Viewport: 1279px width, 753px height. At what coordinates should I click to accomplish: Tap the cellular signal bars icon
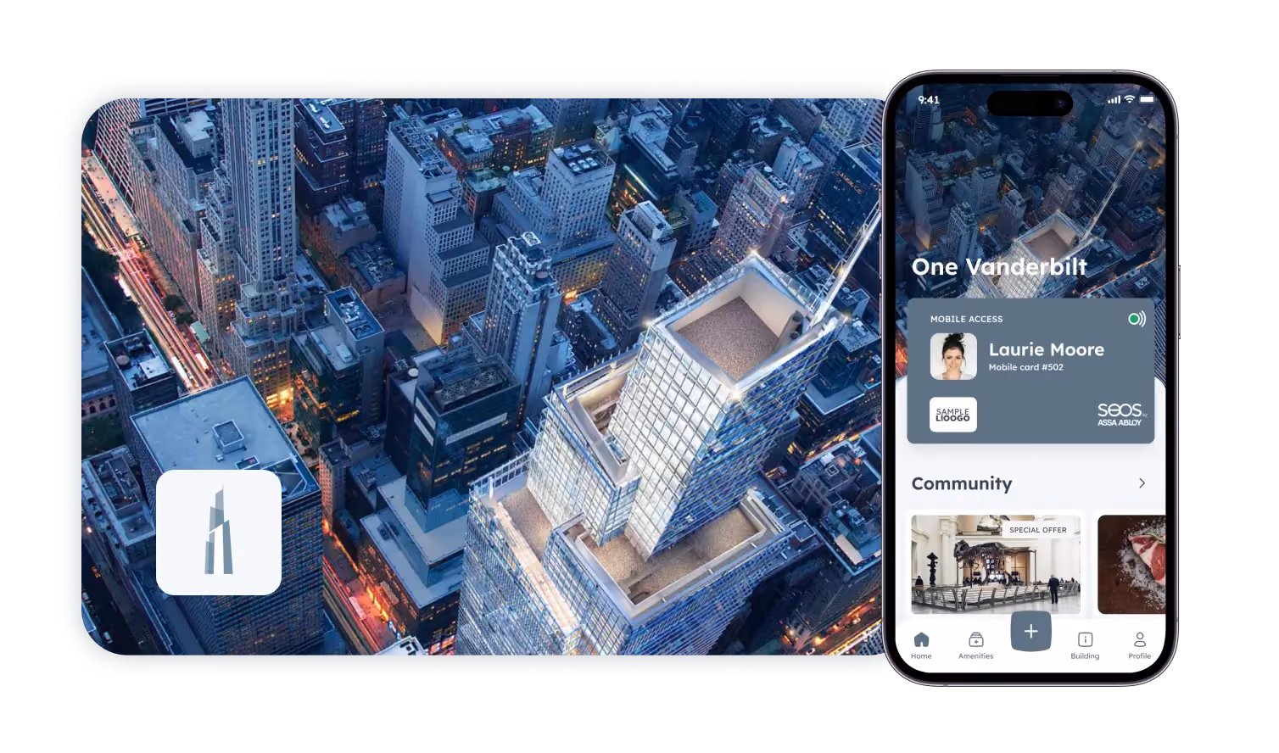pos(1114,99)
